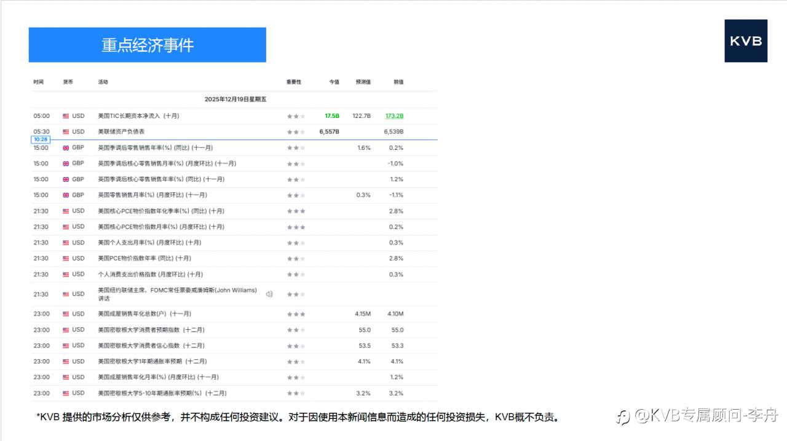Open the 货币 column filter
Screen dimensions: 787x441
pos(69,82)
